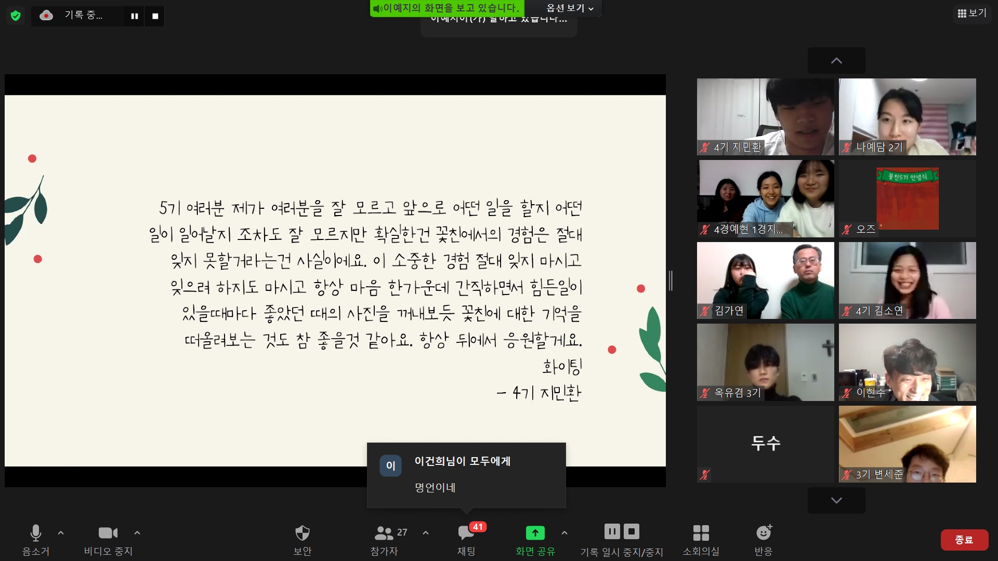998x561 pixels.
Task: Click the red 종료 end button
Action: [x=964, y=540]
